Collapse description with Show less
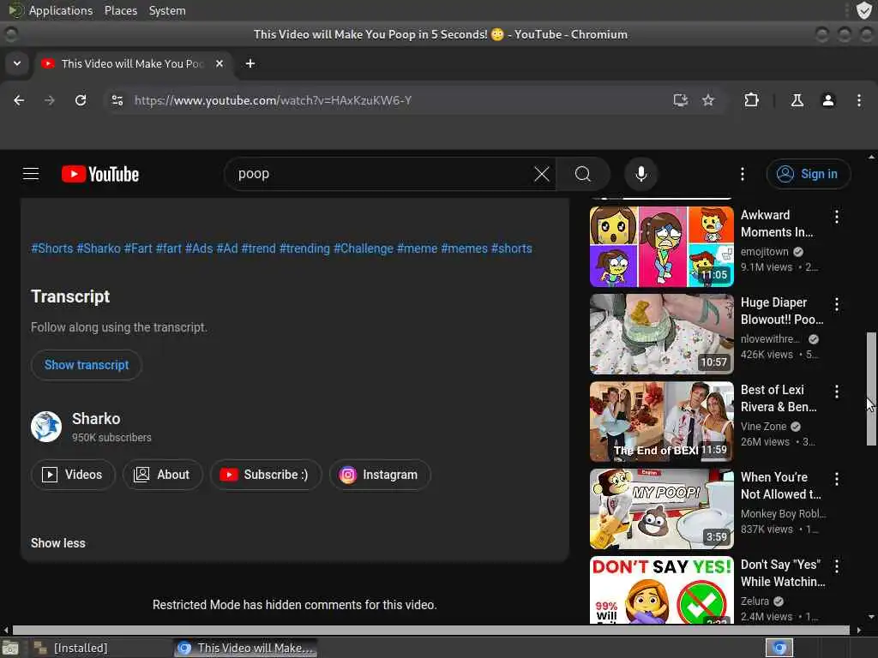Image resolution: width=878 pixels, height=658 pixels. pyautogui.click(x=58, y=543)
